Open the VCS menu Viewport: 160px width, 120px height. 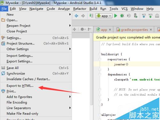(124, 9)
